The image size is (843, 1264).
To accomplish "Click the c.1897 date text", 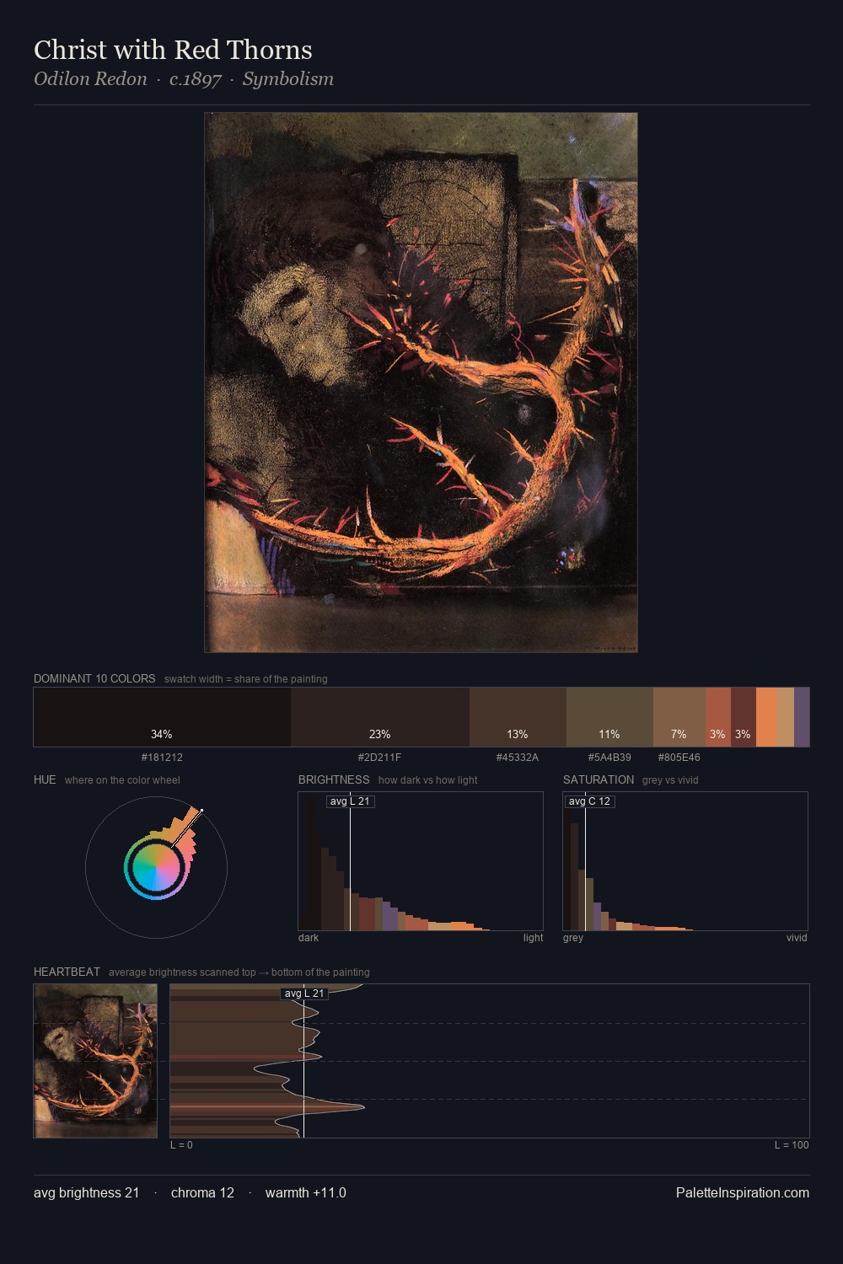I will (196, 79).
